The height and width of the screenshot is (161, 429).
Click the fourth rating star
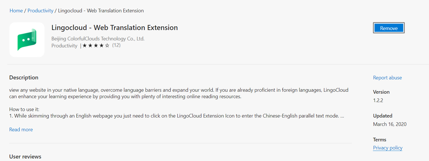tap(101, 45)
